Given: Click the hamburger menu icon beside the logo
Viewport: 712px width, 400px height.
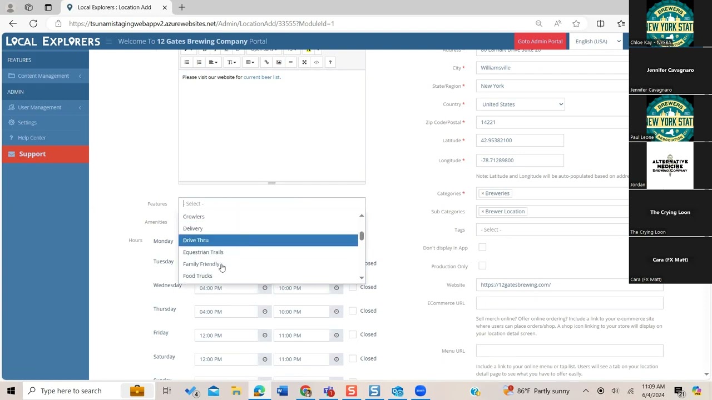Looking at the screenshot, I should point(108,41).
